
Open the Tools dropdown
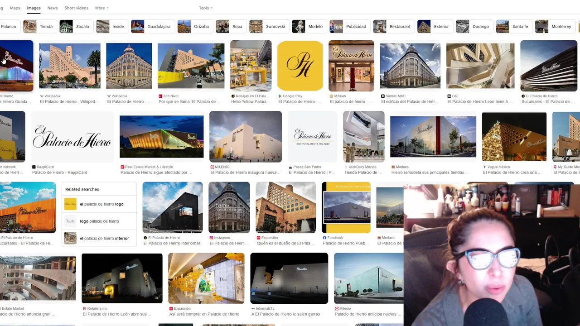pos(205,8)
